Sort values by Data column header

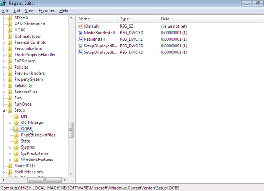pyautogui.click(x=208, y=19)
